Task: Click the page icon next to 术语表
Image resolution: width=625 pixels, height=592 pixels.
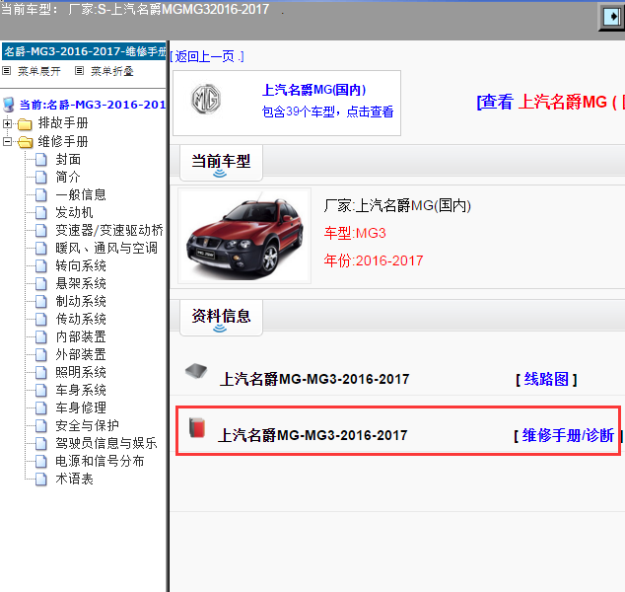Action: (x=40, y=480)
